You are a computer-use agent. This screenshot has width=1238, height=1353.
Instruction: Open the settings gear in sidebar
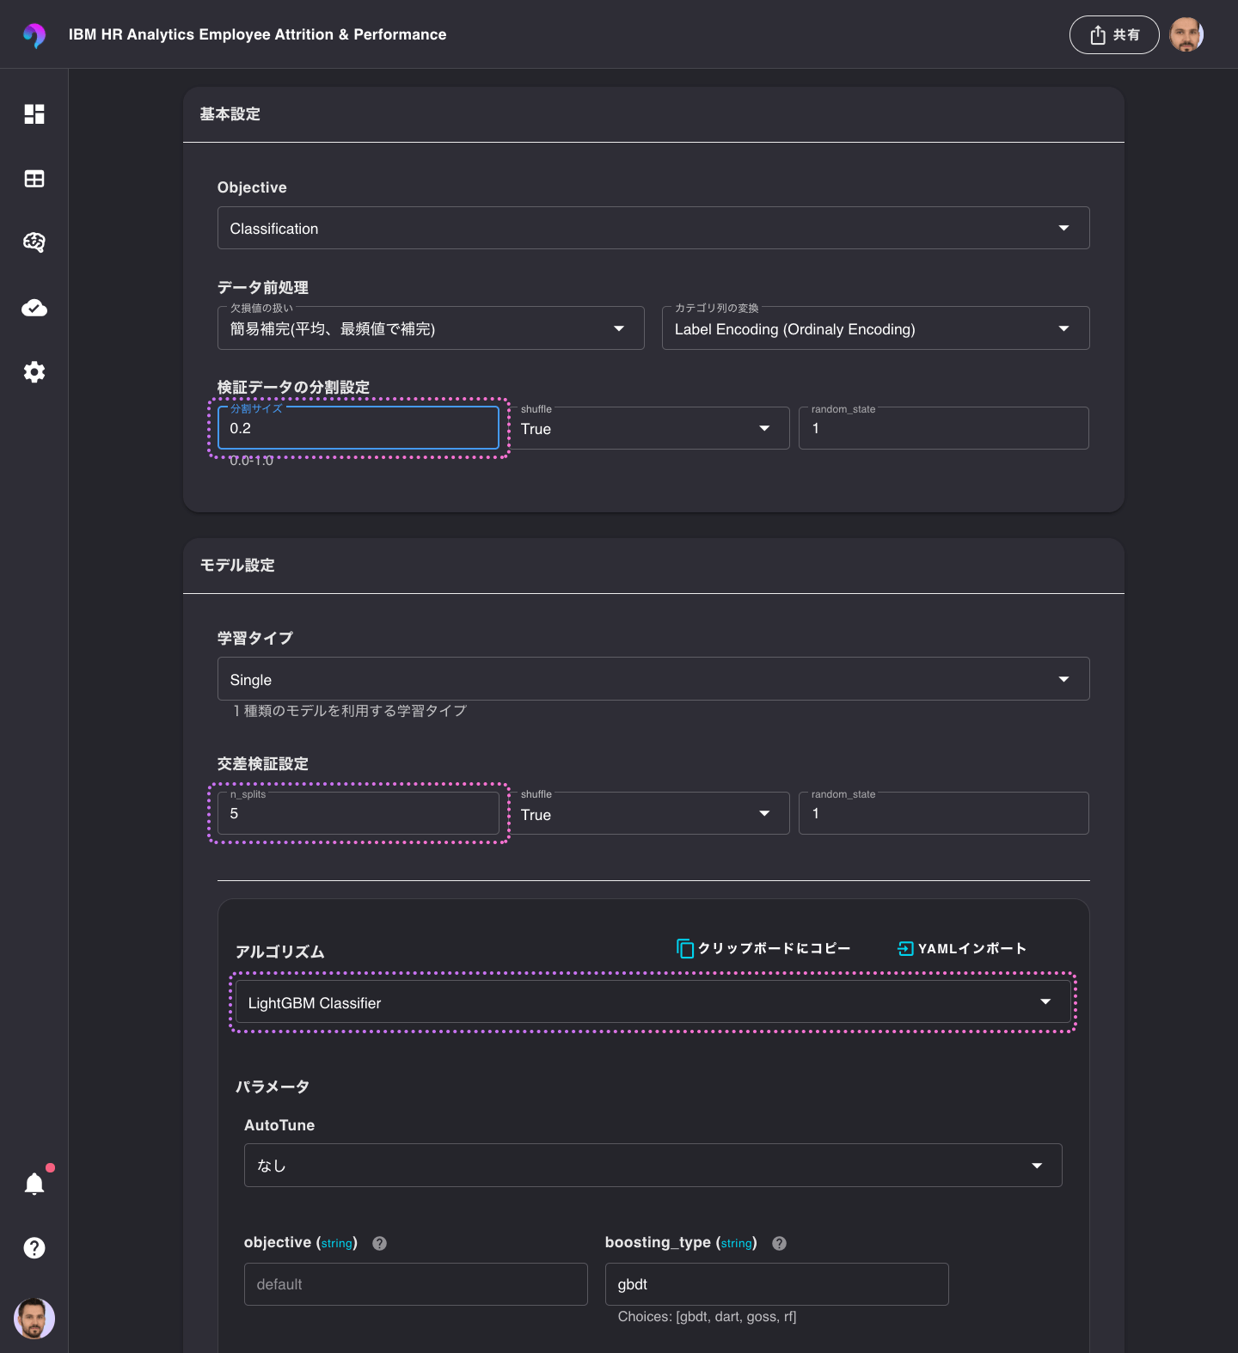click(34, 372)
